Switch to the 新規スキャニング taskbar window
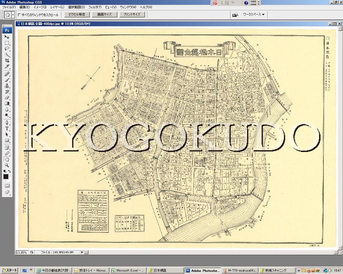 (x=277, y=271)
